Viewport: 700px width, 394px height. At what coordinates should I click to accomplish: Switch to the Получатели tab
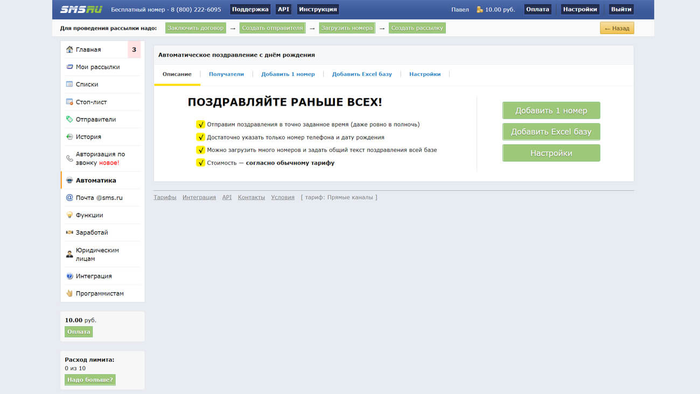point(226,74)
